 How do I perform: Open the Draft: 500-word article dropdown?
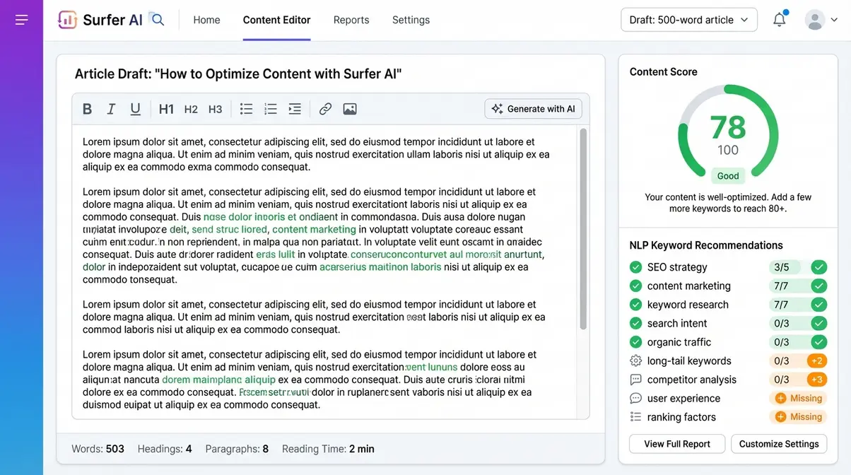pos(688,19)
